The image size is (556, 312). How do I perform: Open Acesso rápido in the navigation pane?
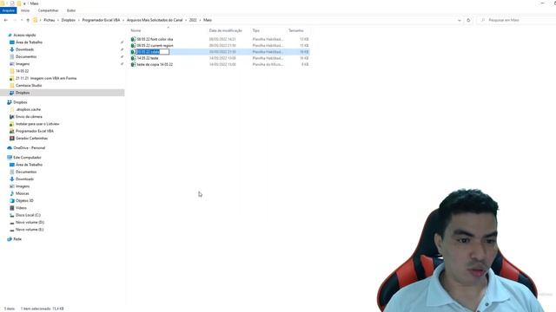(24, 36)
